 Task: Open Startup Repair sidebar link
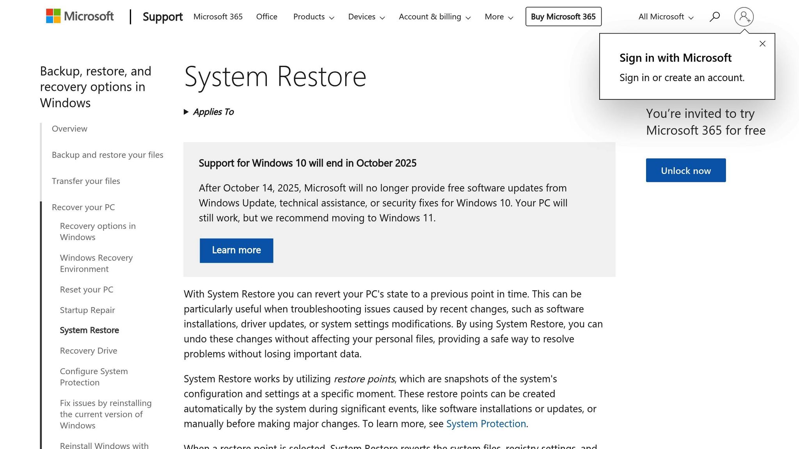87,310
